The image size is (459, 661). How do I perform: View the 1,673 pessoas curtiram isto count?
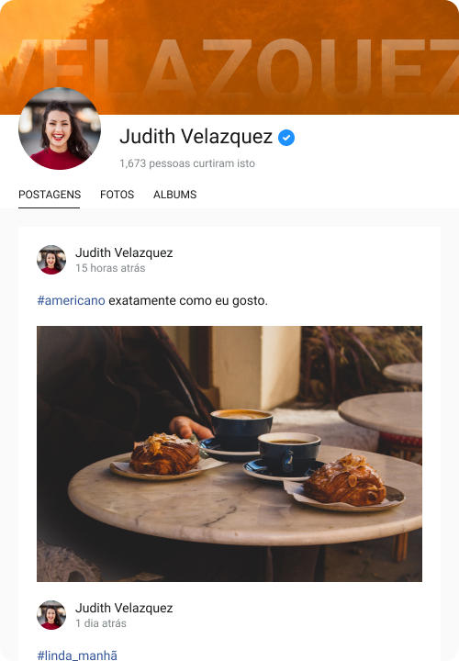pyautogui.click(x=187, y=163)
